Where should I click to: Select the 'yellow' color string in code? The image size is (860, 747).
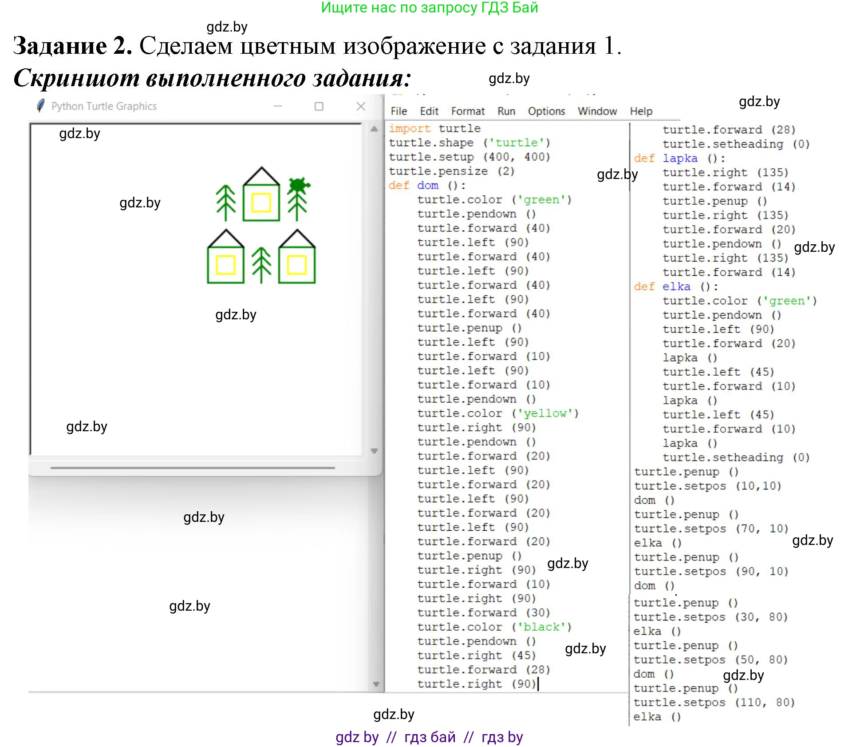pyautogui.click(x=544, y=413)
